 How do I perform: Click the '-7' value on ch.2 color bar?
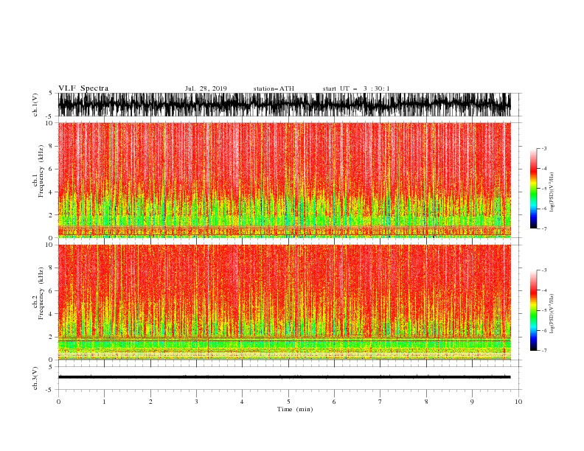click(543, 350)
